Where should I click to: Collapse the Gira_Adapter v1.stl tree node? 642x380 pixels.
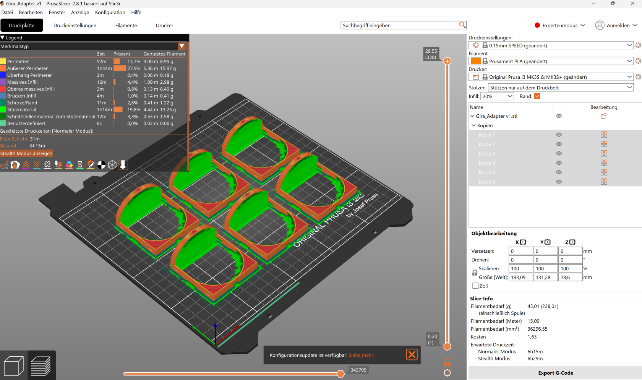click(472, 116)
